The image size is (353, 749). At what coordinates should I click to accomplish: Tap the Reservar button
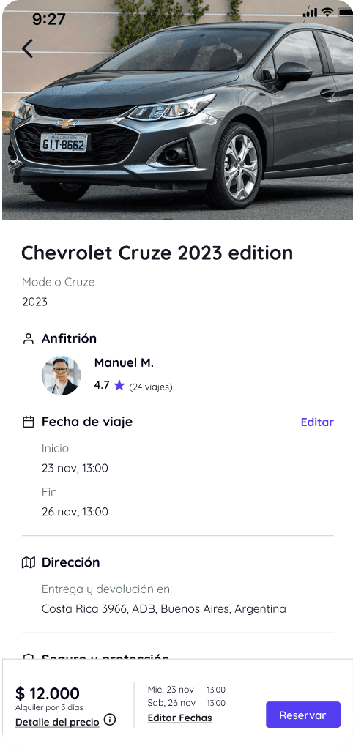(303, 715)
